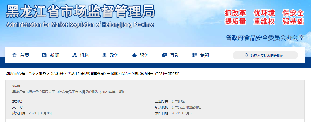Image resolution: width=311 pixels, height=122 pixels.
Task: Select the 互动 menu label
Action: [175, 55]
